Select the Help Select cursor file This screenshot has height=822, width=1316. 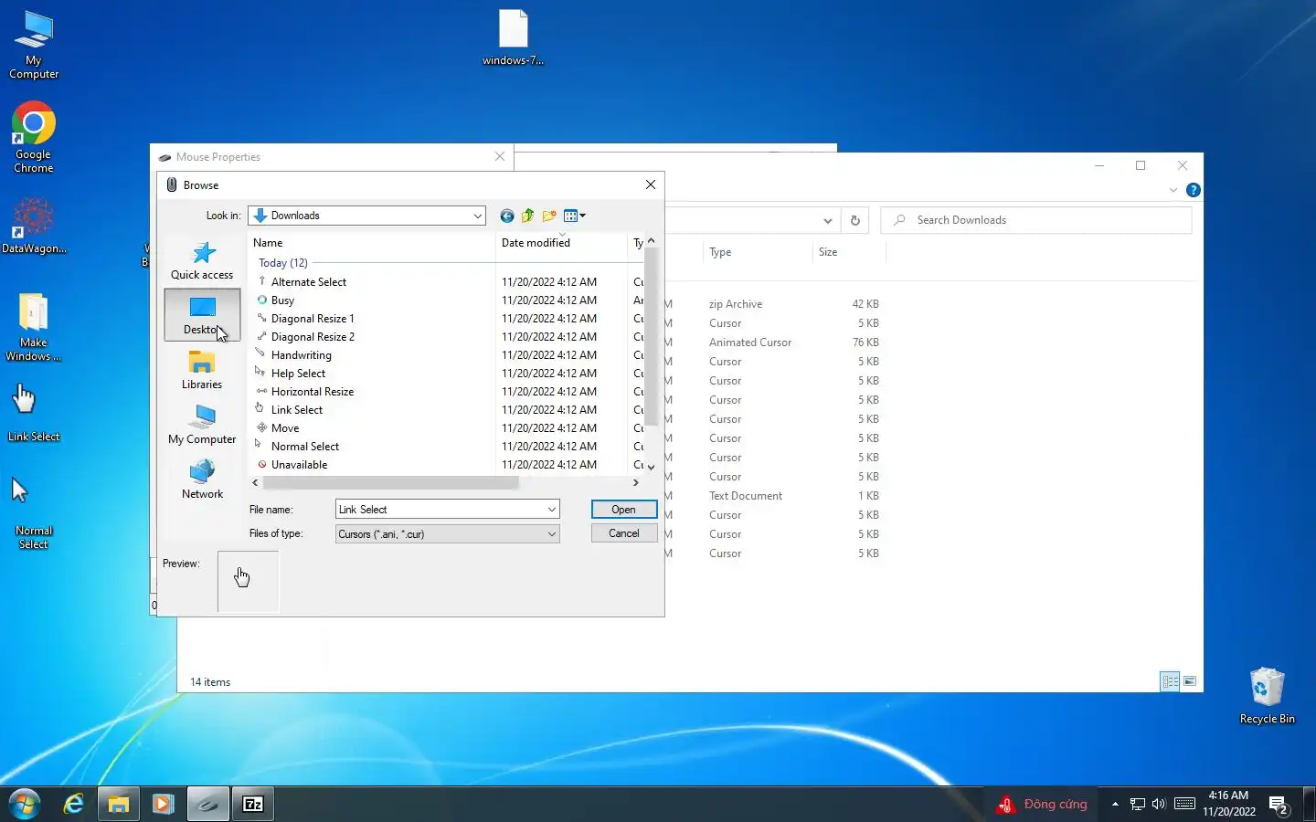(298, 374)
